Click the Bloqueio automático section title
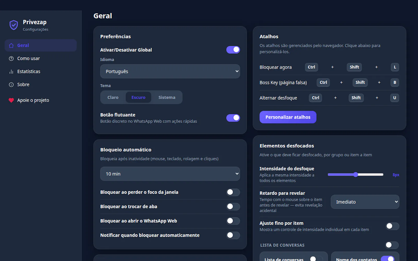This screenshot has width=418, height=261. click(x=126, y=150)
